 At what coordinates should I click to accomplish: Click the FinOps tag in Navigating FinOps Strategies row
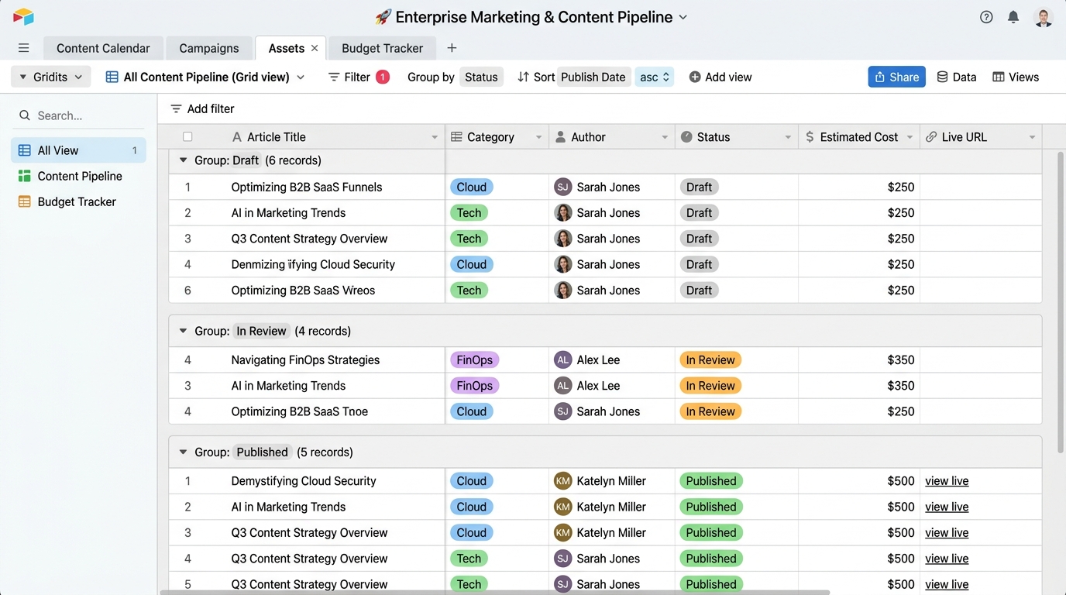(x=475, y=359)
